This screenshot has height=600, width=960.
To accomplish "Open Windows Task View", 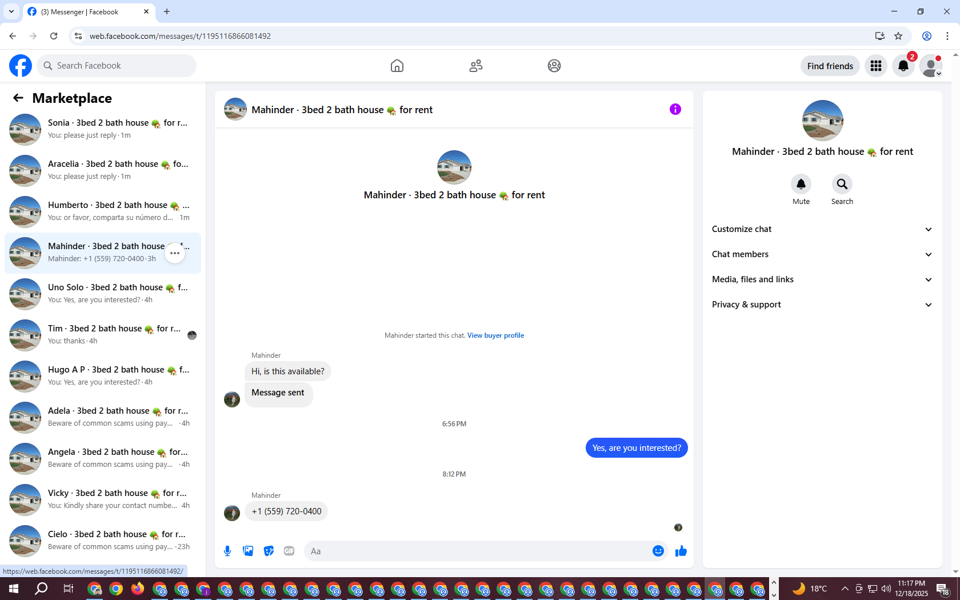I will pyautogui.click(x=68, y=589).
